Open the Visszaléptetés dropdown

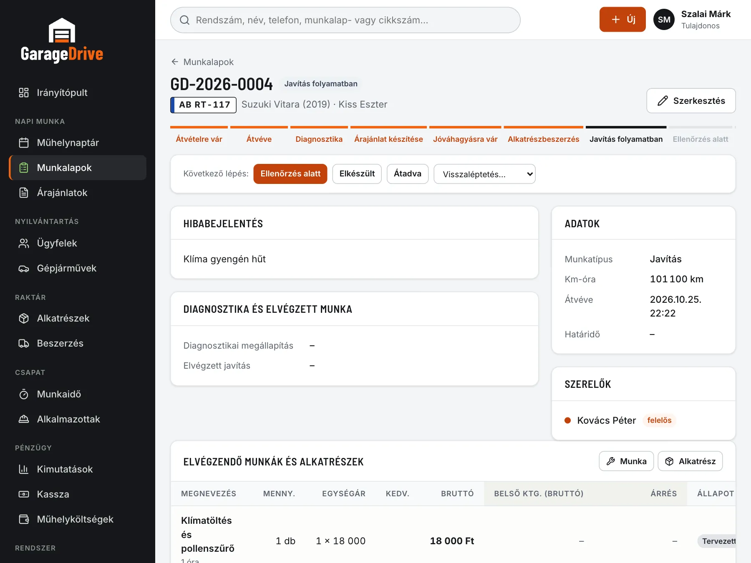click(484, 174)
